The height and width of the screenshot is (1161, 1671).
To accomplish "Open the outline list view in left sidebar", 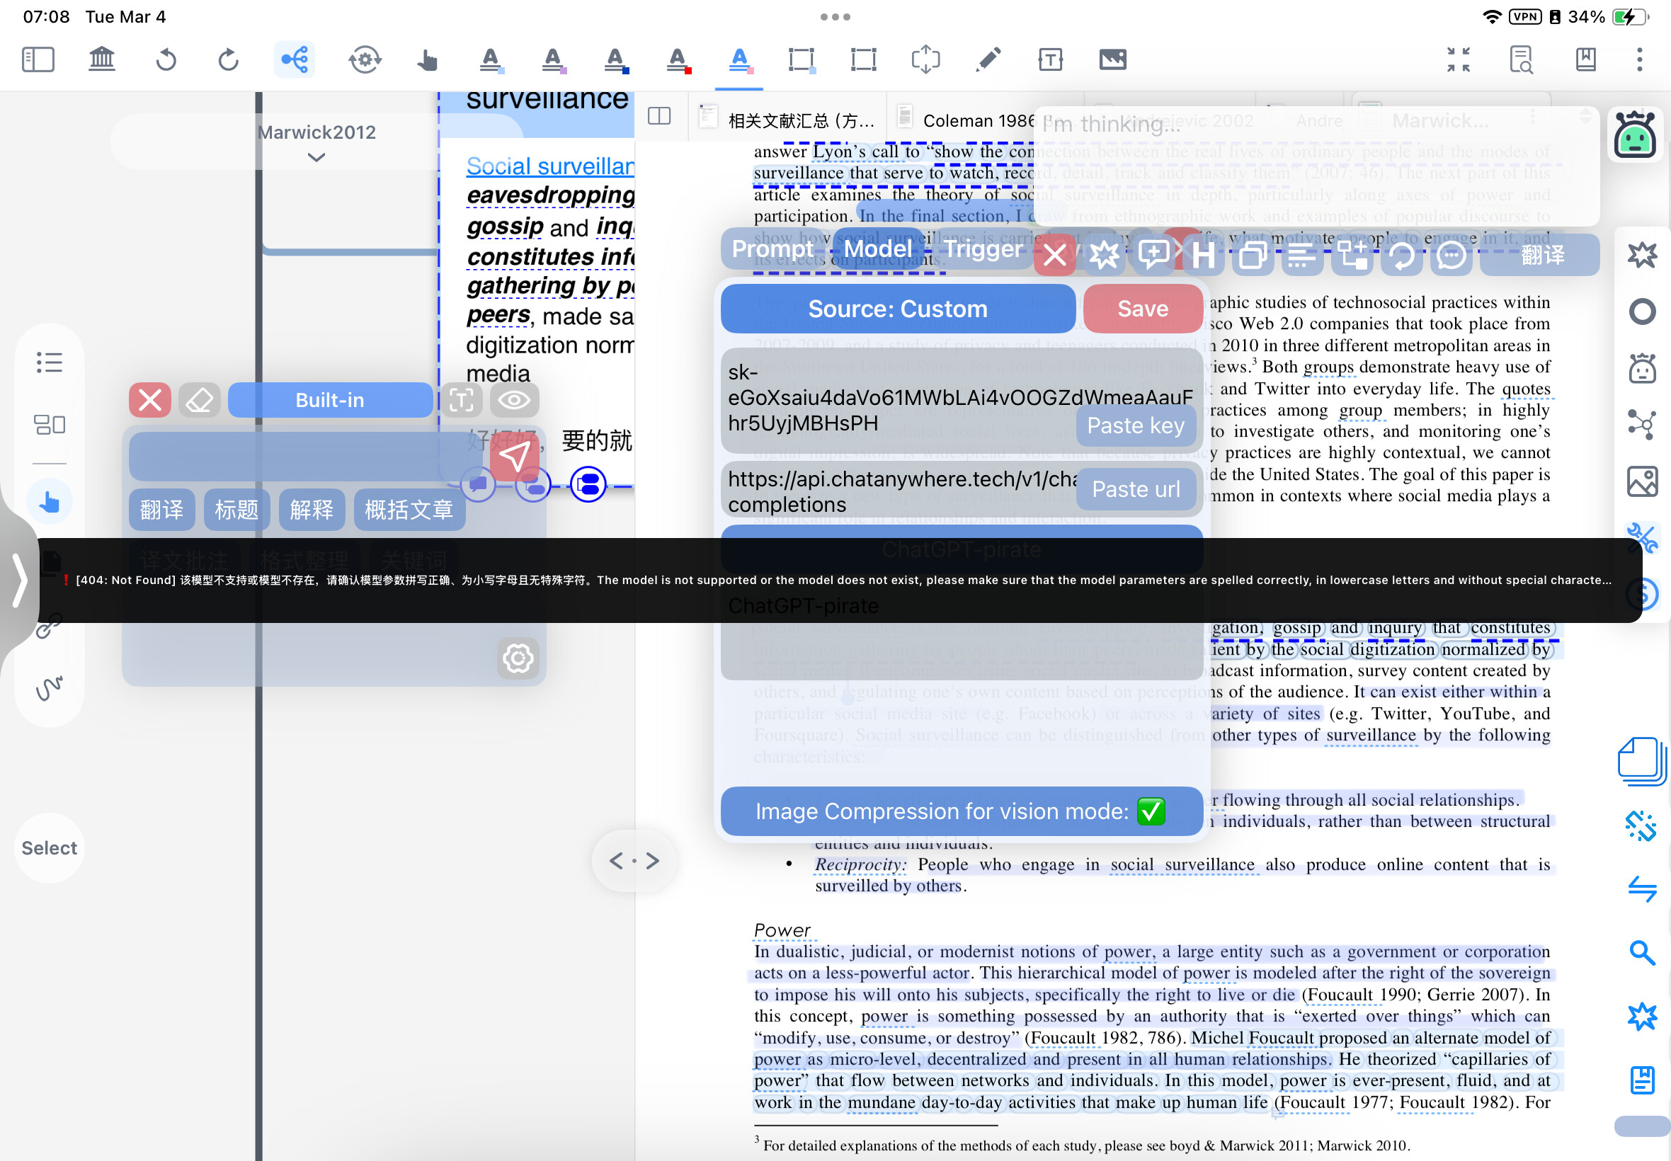I will click(49, 362).
